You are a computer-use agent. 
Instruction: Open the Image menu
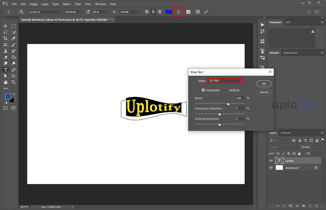[x=33, y=4]
